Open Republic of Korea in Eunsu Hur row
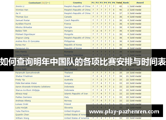Image resolution: width=166 pixels, height=120 pixels. tap(73, 45)
